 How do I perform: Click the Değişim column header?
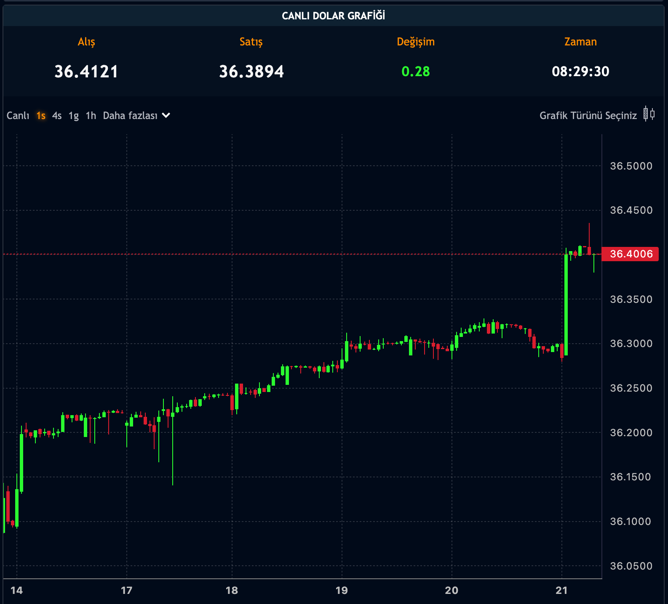tap(416, 42)
